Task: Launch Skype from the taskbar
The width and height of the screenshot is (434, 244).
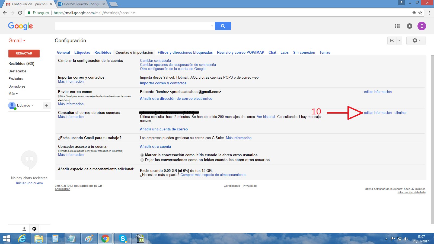Action: tap(123, 239)
